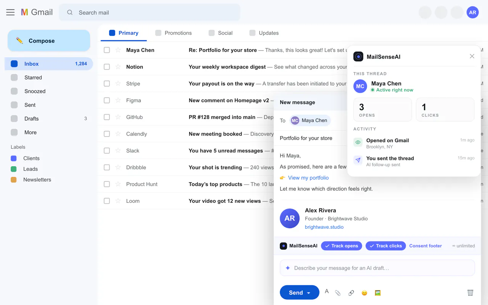Click the search magnifier icon

70,13
